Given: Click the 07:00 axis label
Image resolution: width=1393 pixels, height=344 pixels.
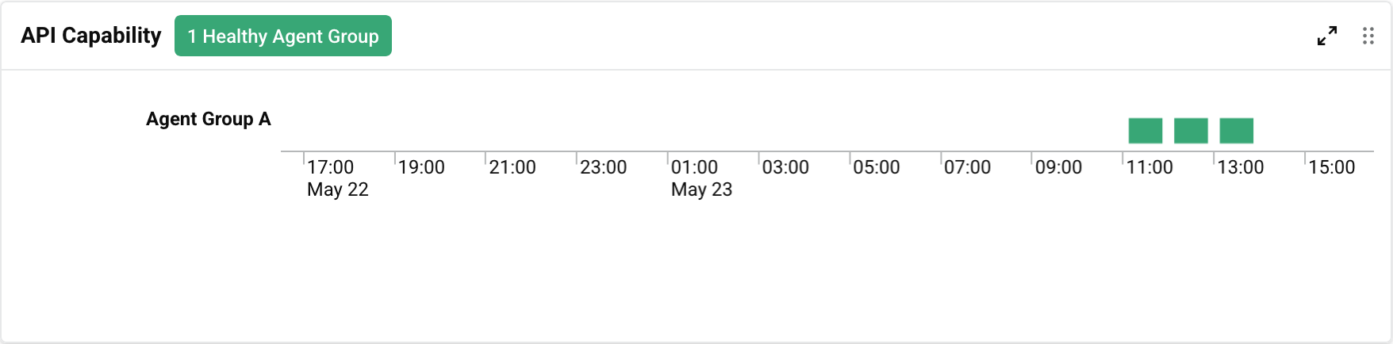Looking at the screenshot, I should [x=968, y=167].
